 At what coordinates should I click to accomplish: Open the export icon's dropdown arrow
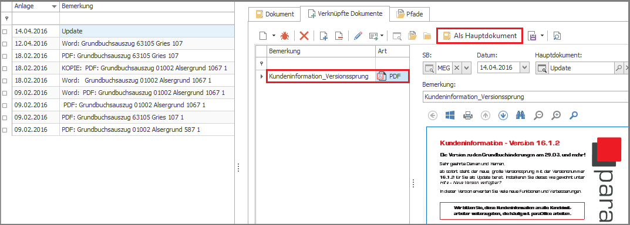pyautogui.click(x=382, y=36)
